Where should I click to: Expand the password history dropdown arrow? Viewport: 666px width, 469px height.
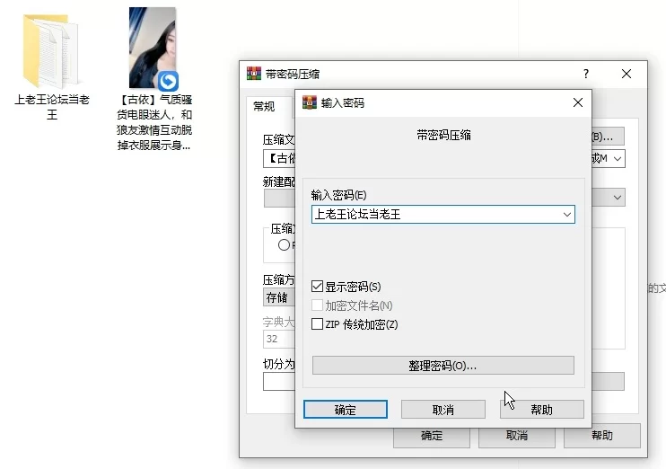566,215
